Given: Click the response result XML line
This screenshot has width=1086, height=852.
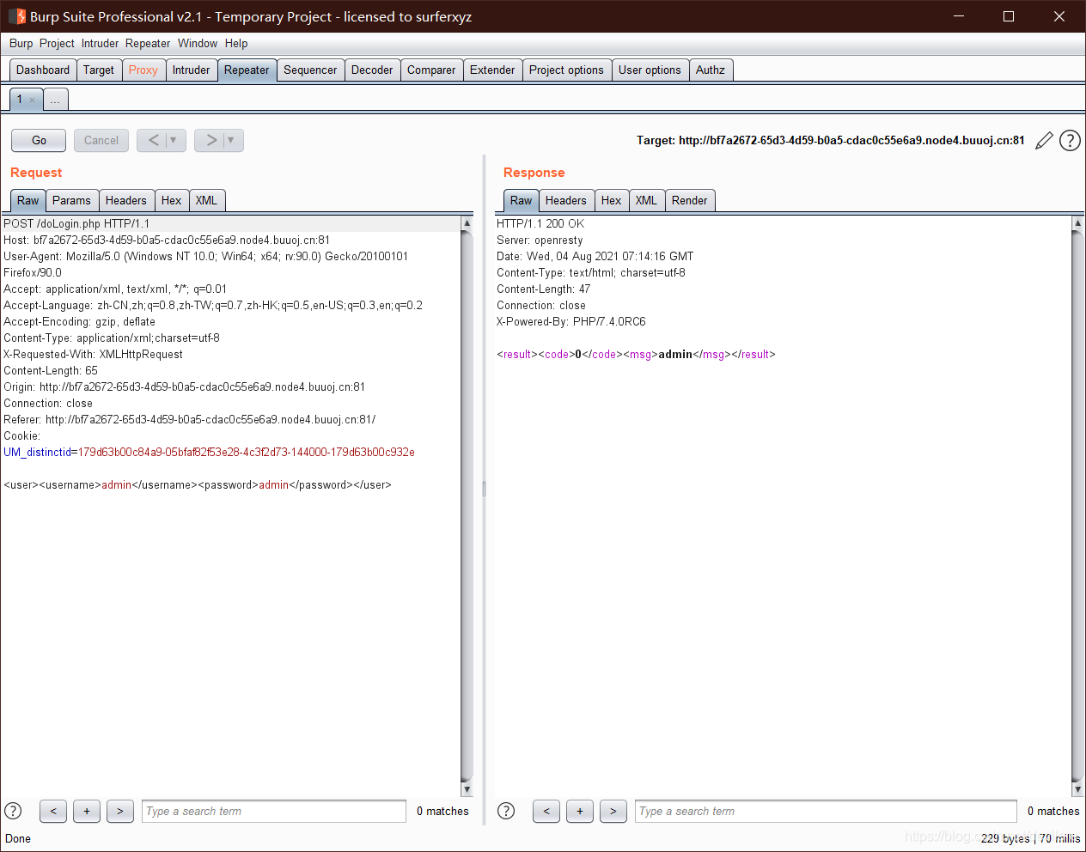Looking at the screenshot, I should (x=636, y=355).
